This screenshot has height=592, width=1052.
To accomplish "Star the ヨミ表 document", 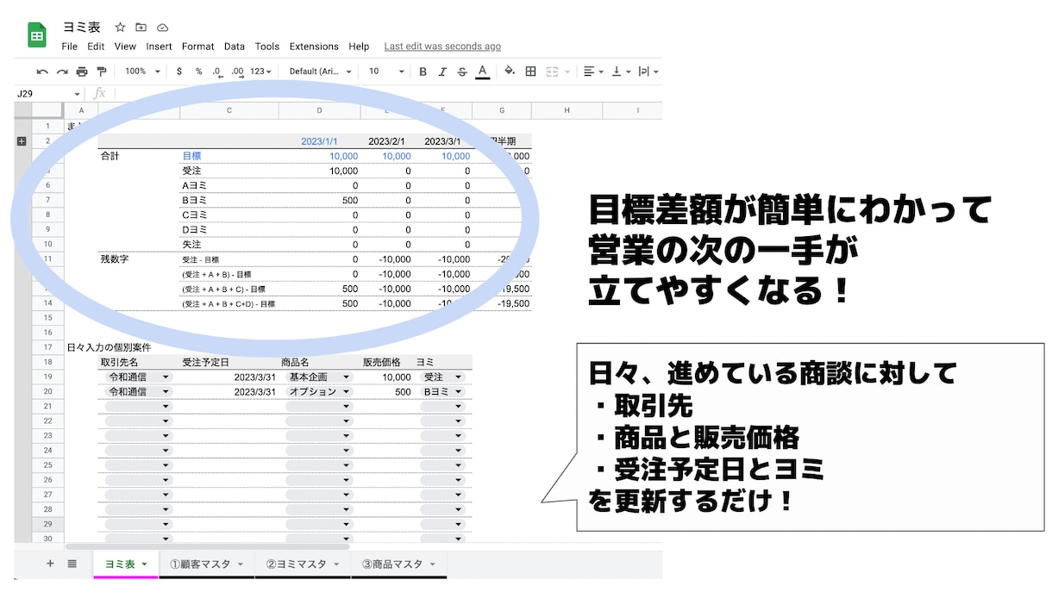I will 120,28.
